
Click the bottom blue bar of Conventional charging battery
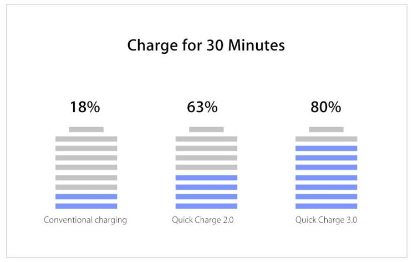86,206
